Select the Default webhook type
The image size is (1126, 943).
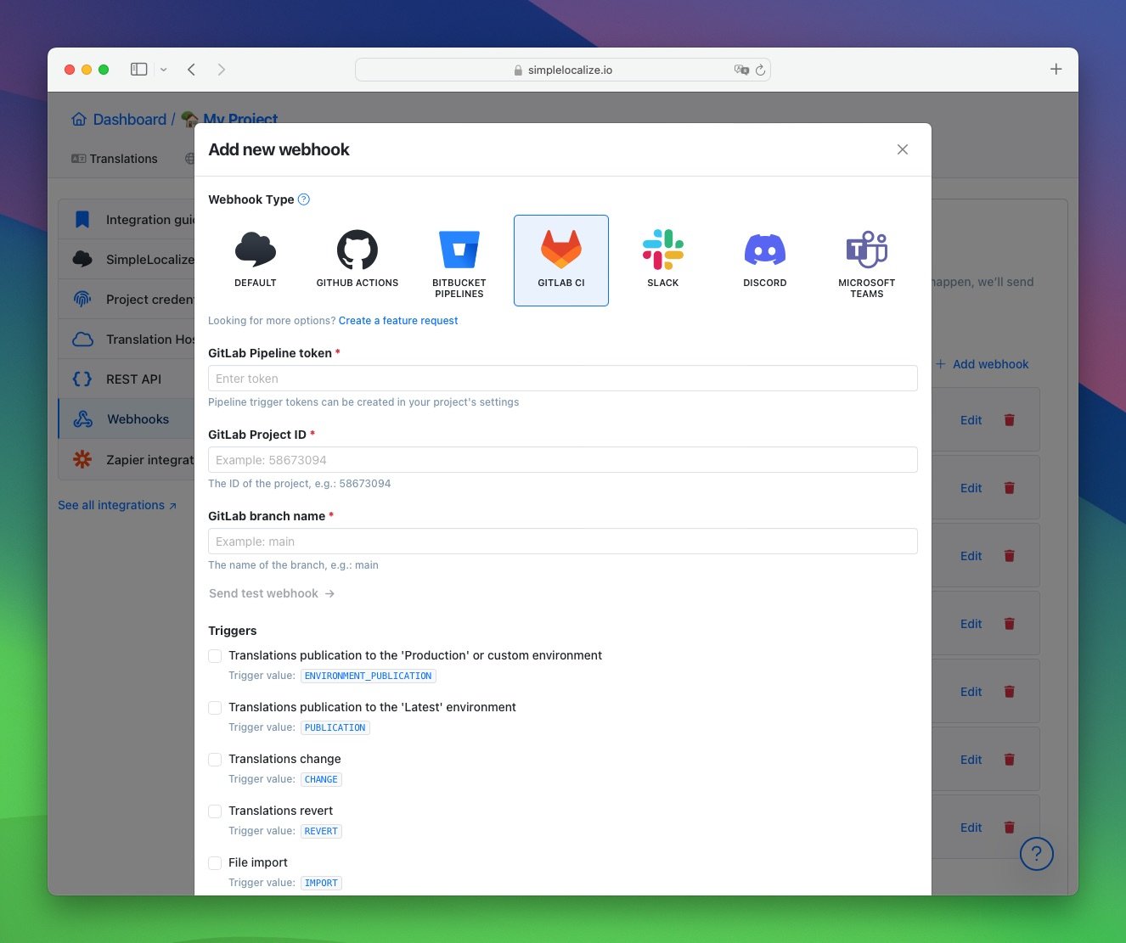pos(256,260)
